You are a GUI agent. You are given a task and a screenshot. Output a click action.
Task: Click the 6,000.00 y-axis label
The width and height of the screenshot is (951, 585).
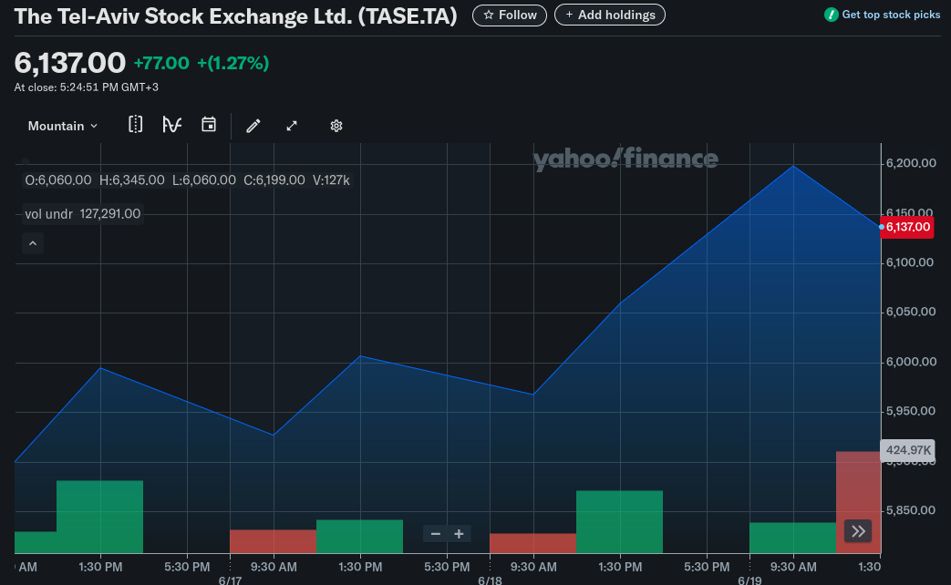click(911, 362)
